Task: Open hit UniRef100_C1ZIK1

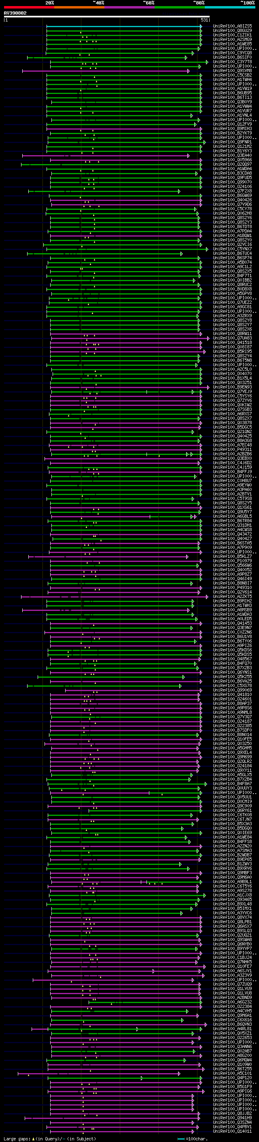Action: 232,35
